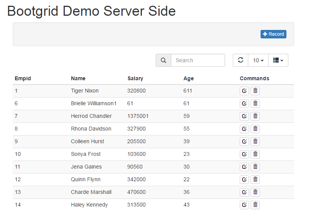Add a new Record button
This screenshot has height=210, width=313.
point(273,34)
